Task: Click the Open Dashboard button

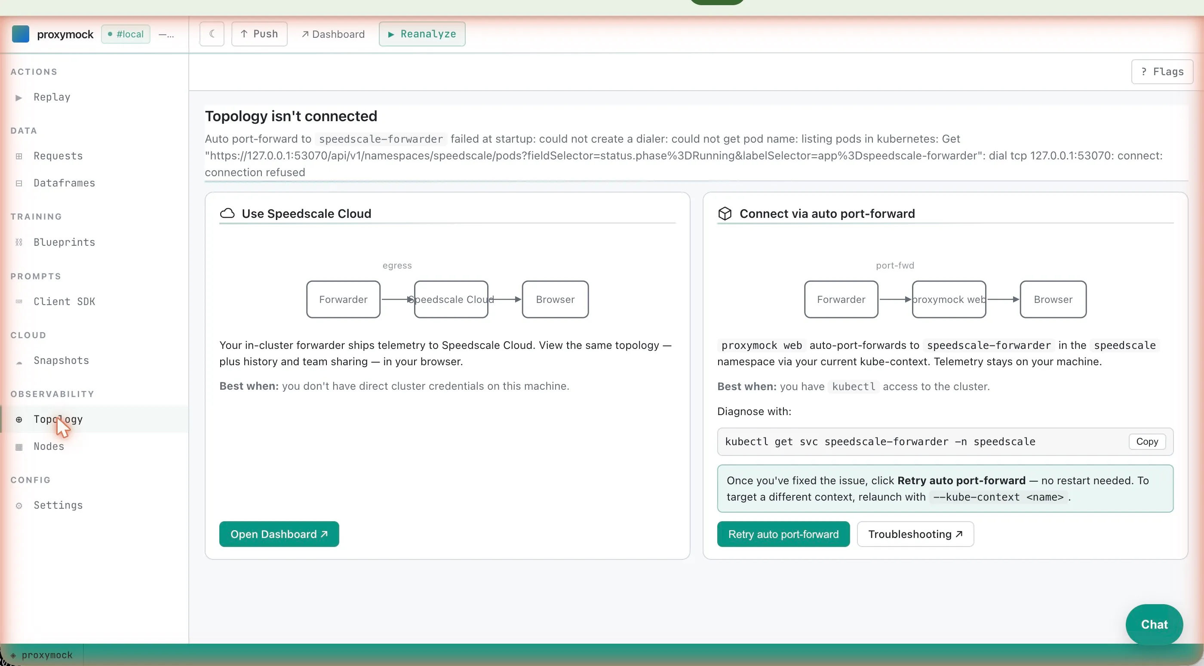Action: [x=279, y=534]
